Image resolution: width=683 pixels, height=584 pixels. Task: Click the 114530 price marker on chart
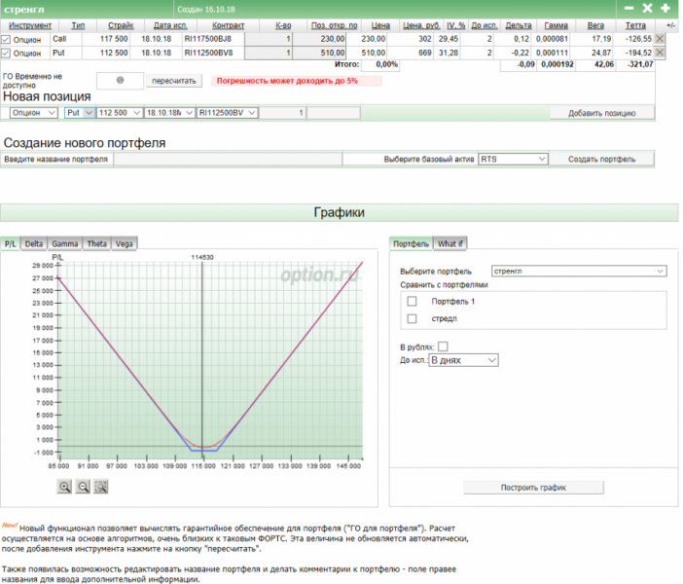[202, 257]
